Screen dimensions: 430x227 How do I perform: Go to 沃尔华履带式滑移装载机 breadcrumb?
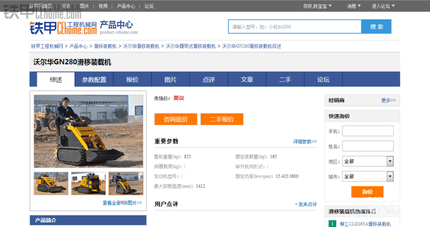[191, 46]
